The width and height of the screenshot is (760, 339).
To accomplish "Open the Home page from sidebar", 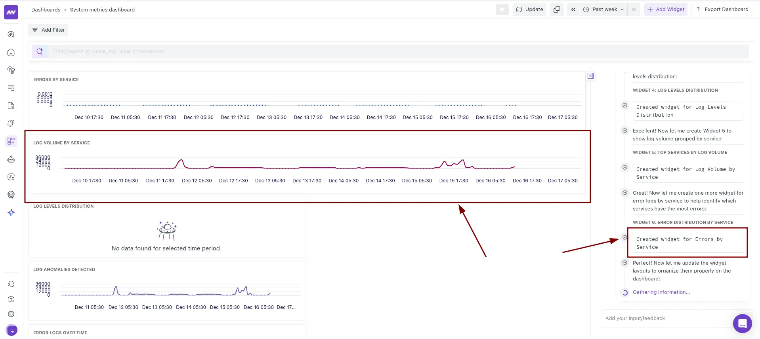I will [x=11, y=52].
